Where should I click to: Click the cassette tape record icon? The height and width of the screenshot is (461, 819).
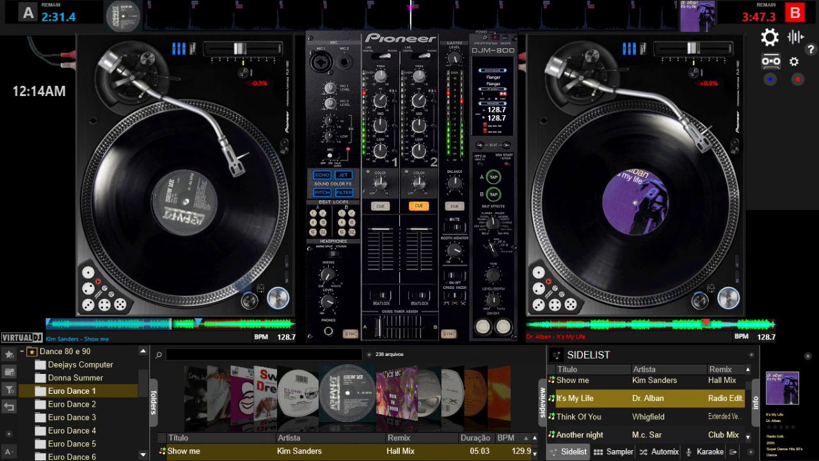tap(770, 61)
